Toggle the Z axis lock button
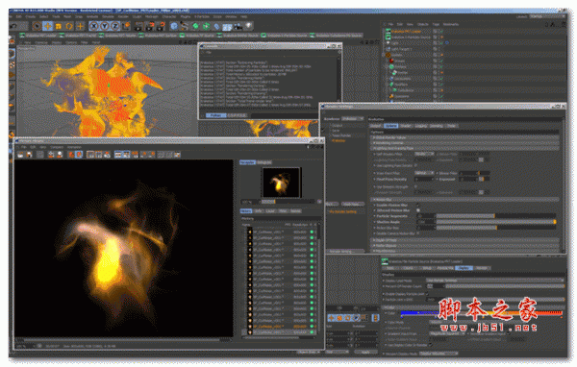Screen dimensions: 577x367 point(115,26)
